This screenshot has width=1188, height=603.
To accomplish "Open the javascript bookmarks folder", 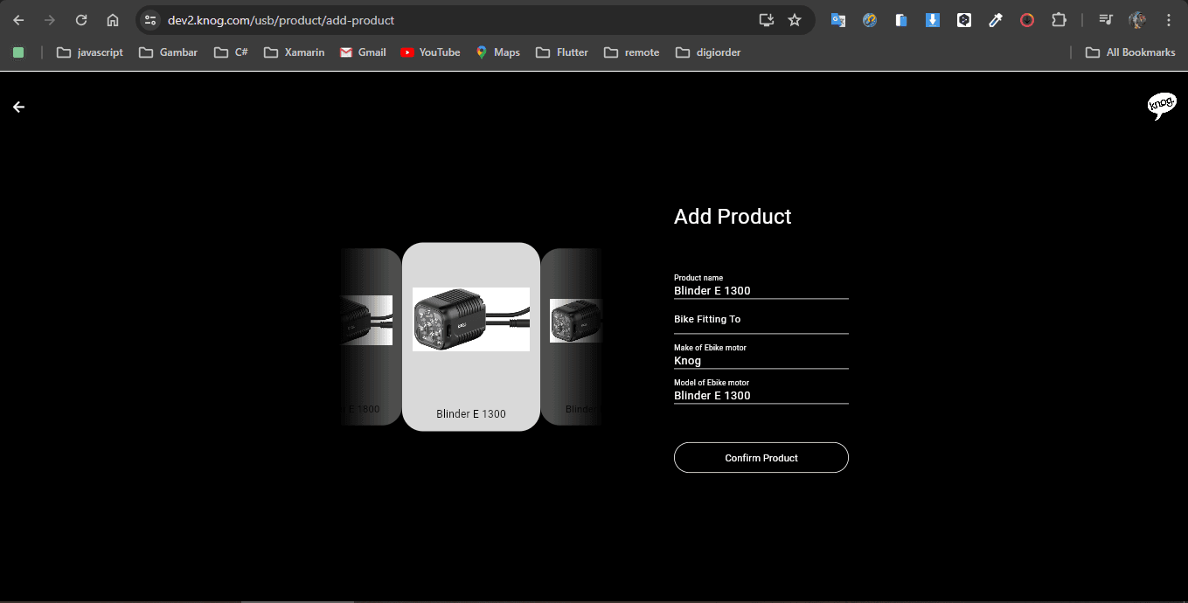I will 90,52.
